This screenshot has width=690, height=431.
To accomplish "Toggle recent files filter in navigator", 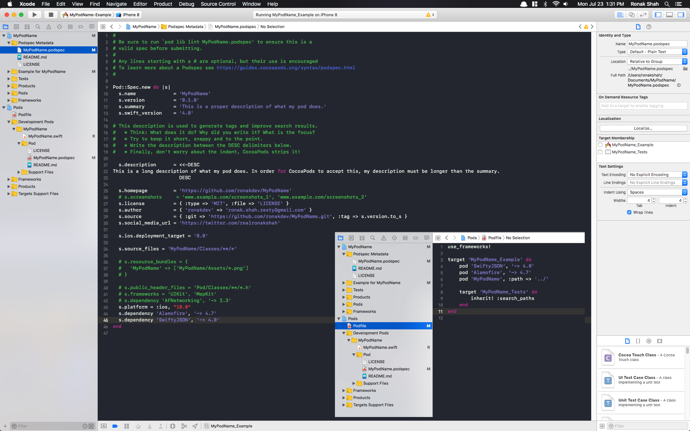I will (x=85, y=426).
